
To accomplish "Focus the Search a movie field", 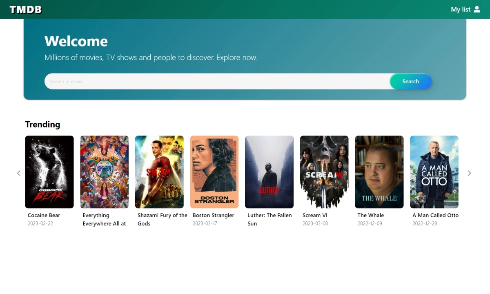I will pyautogui.click(x=217, y=81).
